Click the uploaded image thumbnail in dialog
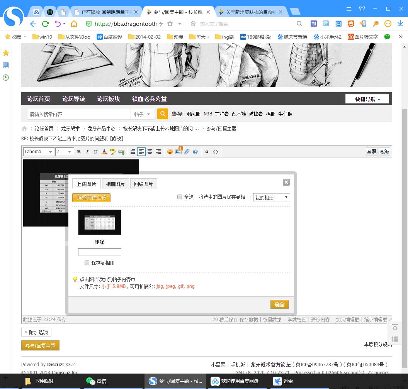 click(x=100, y=222)
